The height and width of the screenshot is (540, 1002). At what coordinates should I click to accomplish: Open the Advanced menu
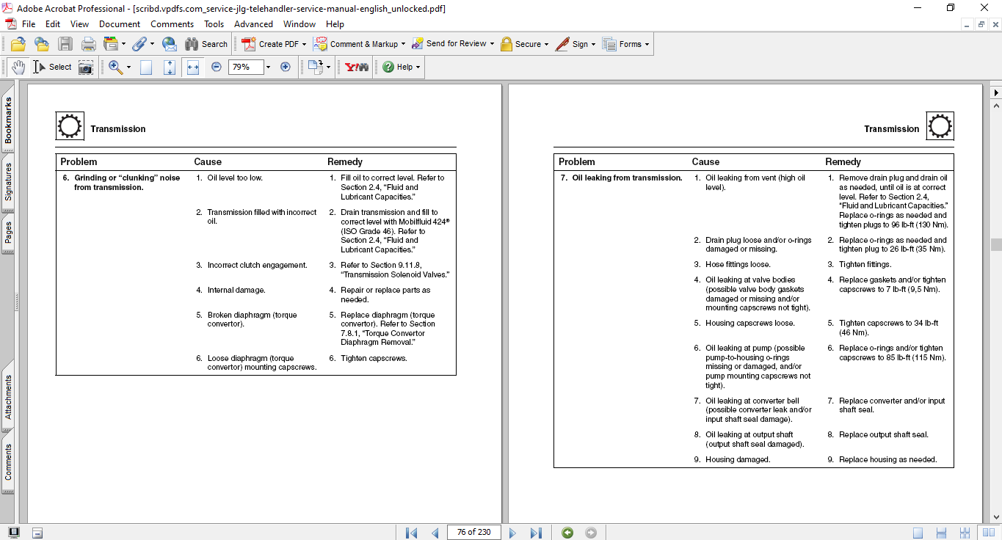[253, 24]
